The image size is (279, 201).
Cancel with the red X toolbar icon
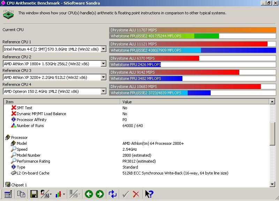(x=136, y=194)
